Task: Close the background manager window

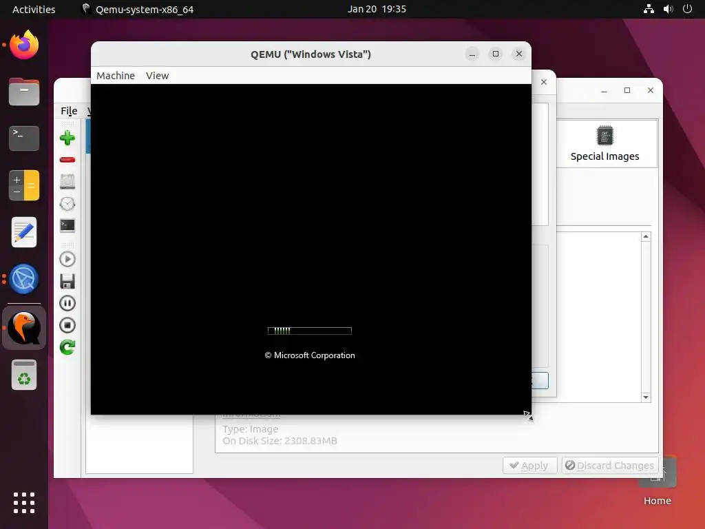Action: pos(650,90)
